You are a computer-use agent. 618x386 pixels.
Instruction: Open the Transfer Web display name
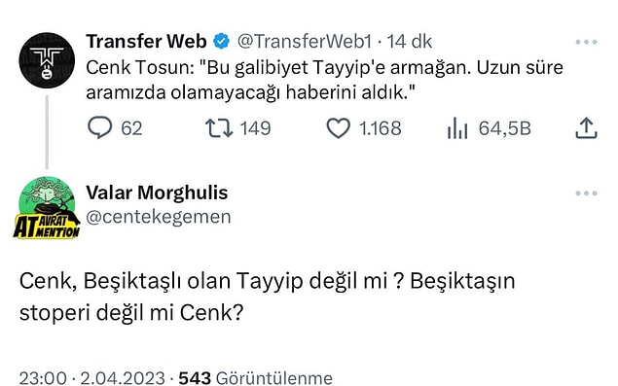[146, 42]
